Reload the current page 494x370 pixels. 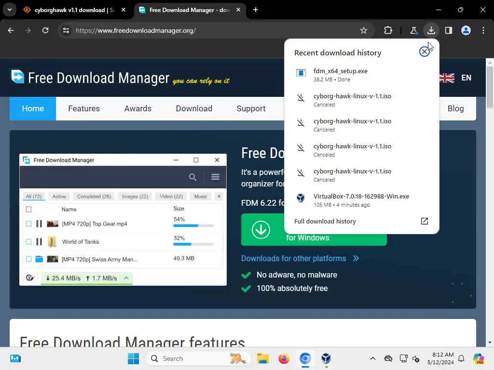point(45,30)
